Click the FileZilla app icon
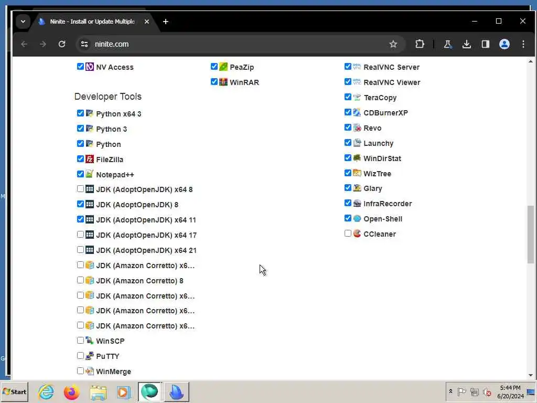Screen dimensions: 537x403 tap(89, 159)
